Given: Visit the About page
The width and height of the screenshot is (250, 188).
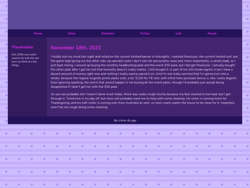Looking at the screenshot, I should [212, 33].
